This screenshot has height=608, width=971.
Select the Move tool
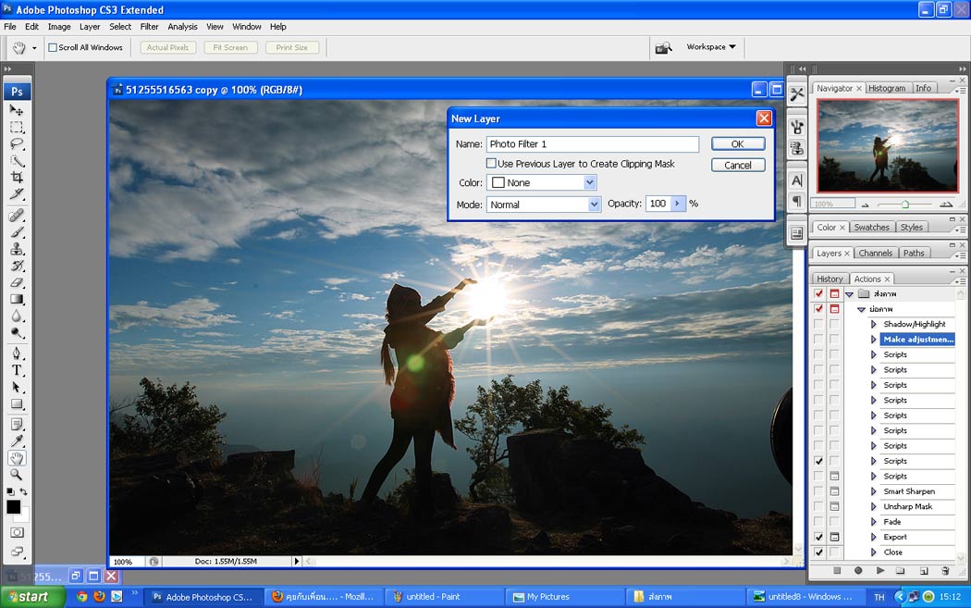pos(17,111)
